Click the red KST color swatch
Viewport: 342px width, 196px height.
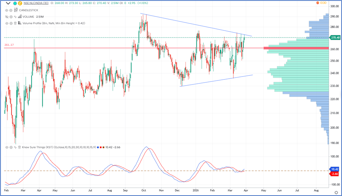[x=101, y=147]
